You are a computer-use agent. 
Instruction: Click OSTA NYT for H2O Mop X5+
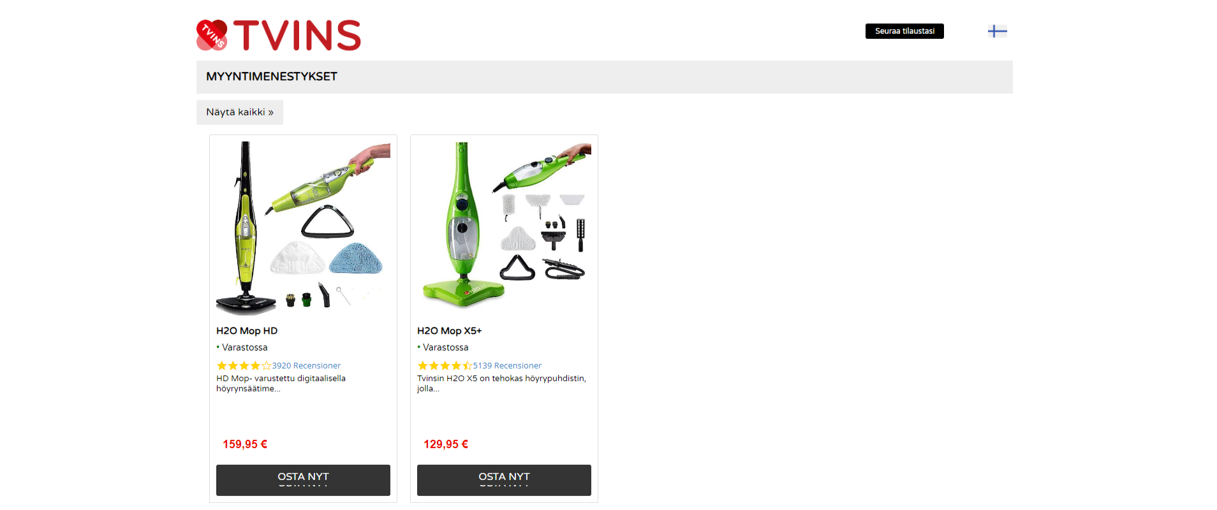click(x=504, y=480)
